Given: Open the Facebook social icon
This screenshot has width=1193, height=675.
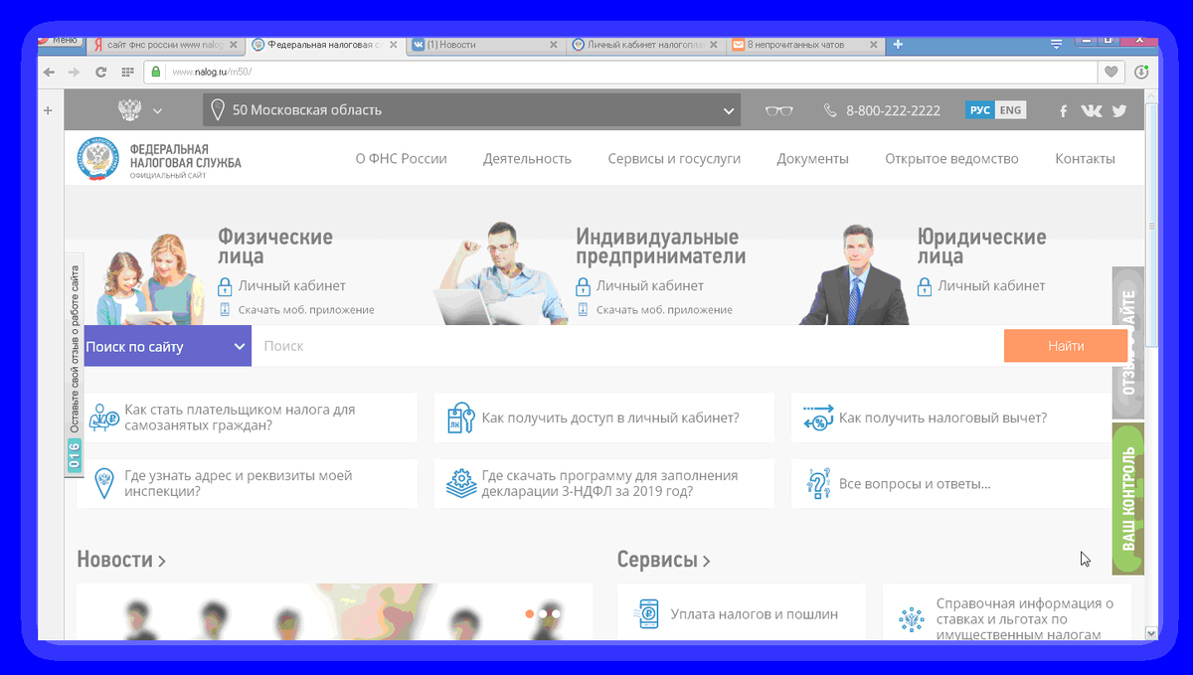Looking at the screenshot, I should 1063,110.
